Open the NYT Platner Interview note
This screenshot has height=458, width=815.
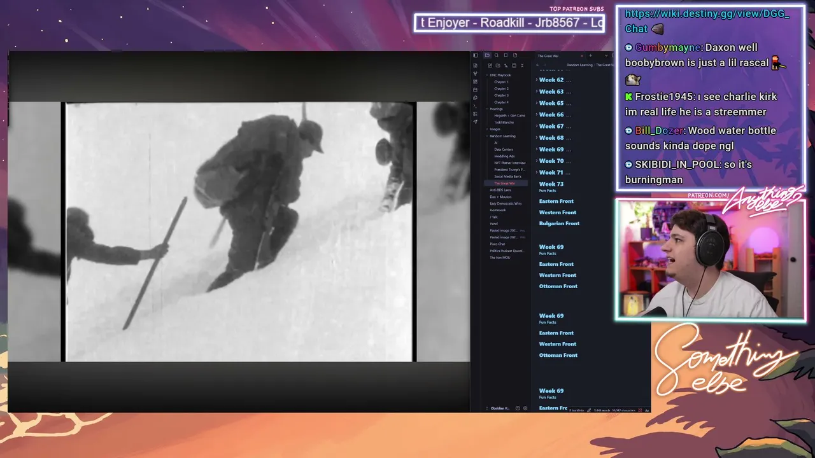[x=509, y=163]
